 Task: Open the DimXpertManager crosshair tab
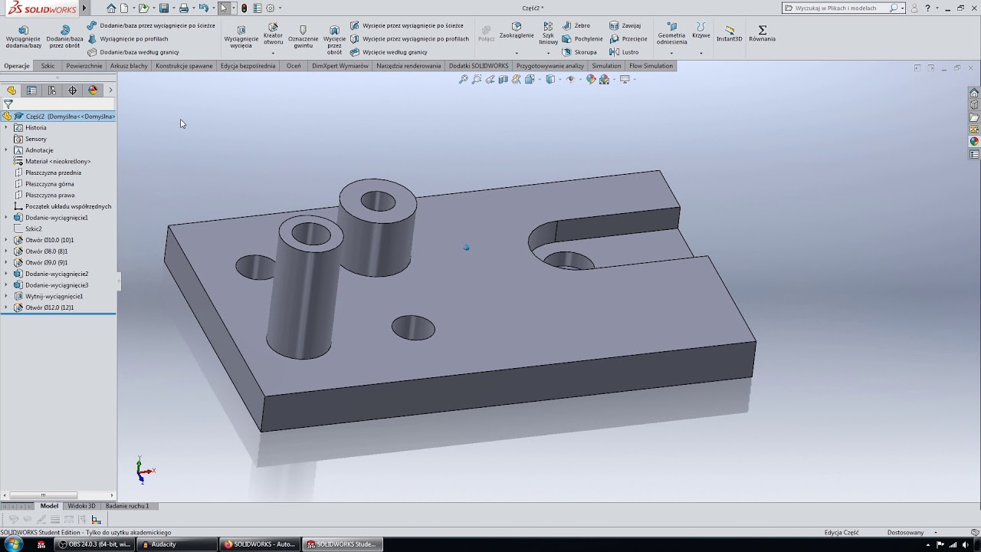(x=73, y=90)
